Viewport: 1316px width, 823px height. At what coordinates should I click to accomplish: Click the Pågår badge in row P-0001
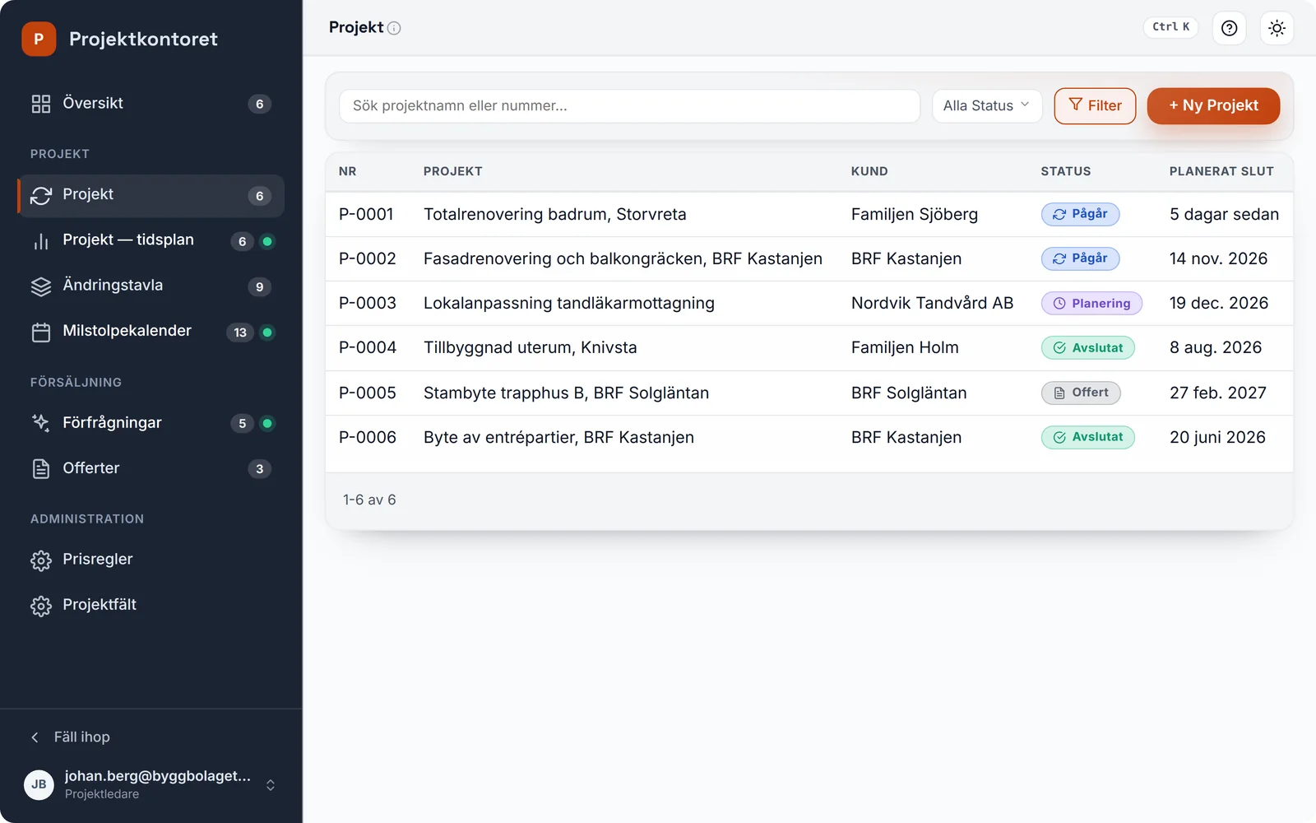tap(1080, 214)
